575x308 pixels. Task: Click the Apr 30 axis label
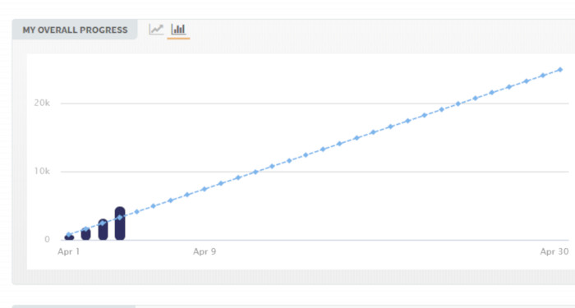pyautogui.click(x=554, y=251)
